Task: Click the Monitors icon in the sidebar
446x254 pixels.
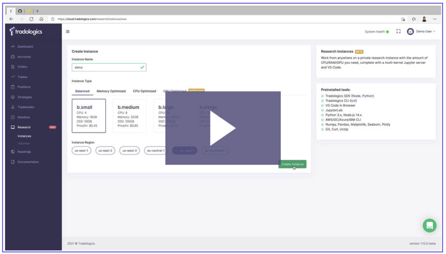Action: click(x=13, y=117)
